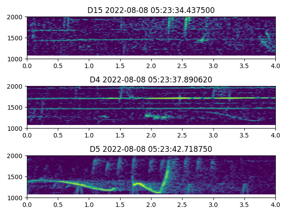Click the 2.5 x-axis tick on D15 plot
The width and height of the screenshot is (287, 215).
pyautogui.click(x=183, y=65)
